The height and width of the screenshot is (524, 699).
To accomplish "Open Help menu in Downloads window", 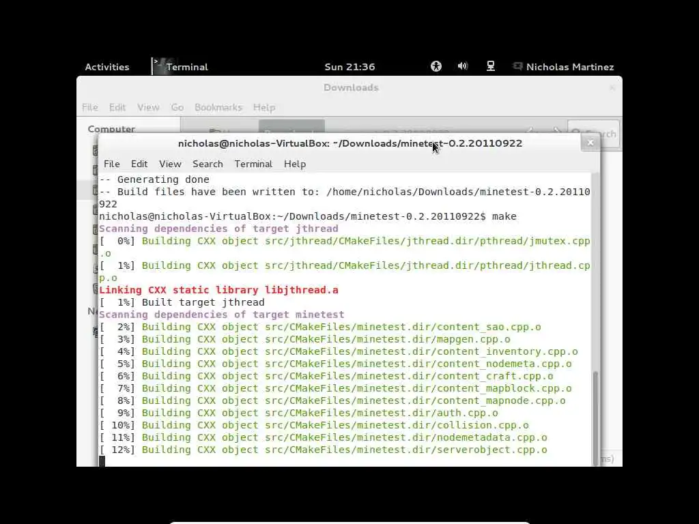I will click(264, 107).
